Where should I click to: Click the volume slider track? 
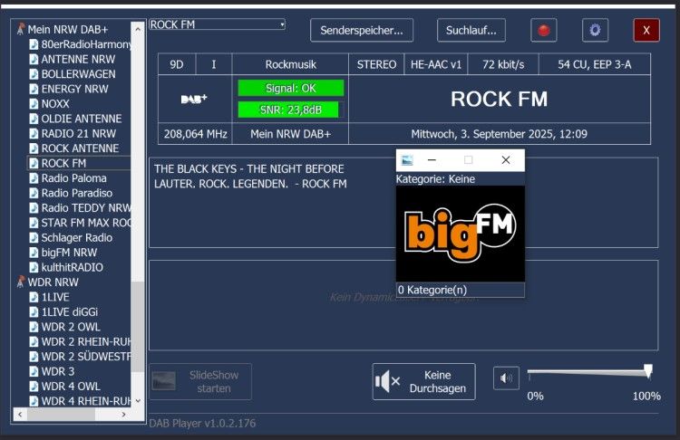coord(588,371)
